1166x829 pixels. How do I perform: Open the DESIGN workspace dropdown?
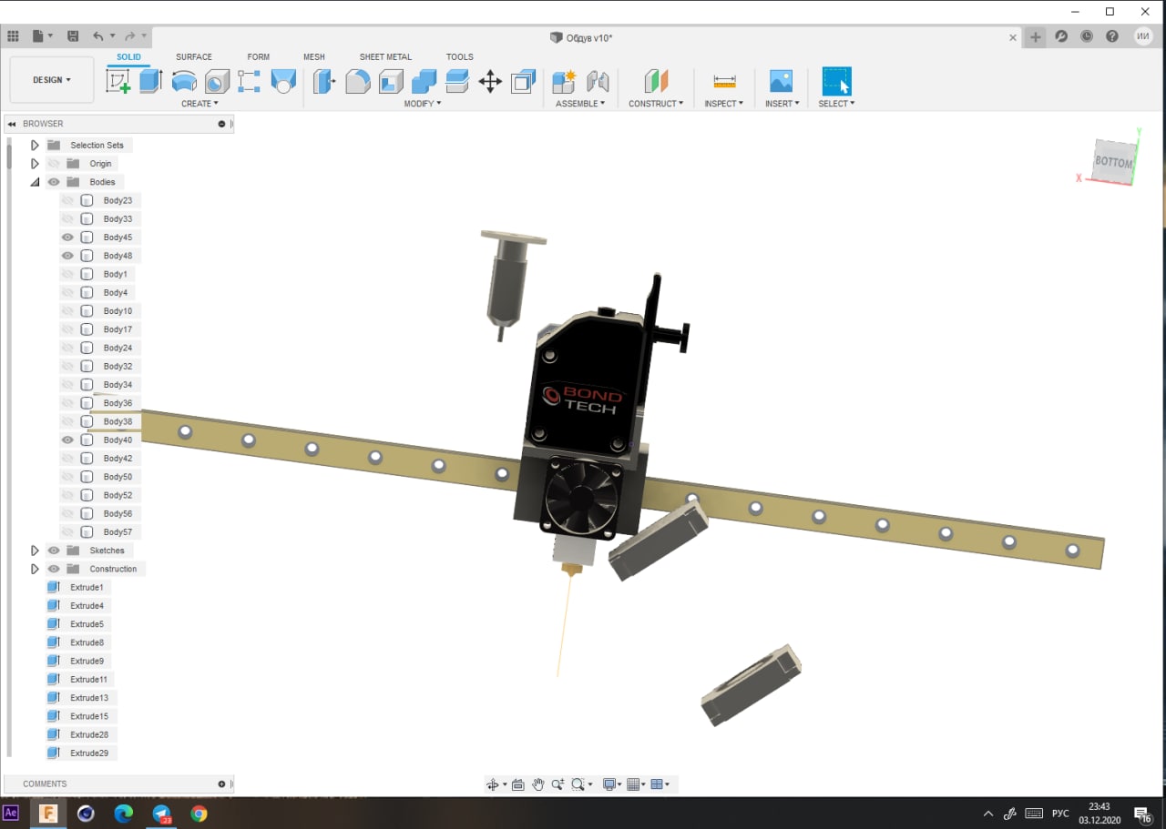(52, 80)
